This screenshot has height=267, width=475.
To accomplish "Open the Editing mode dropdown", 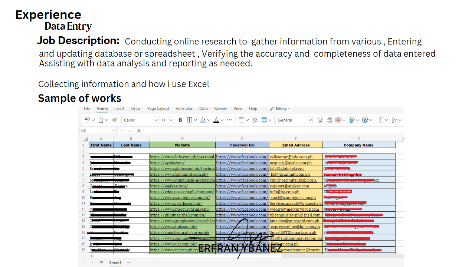I will [x=281, y=109].
